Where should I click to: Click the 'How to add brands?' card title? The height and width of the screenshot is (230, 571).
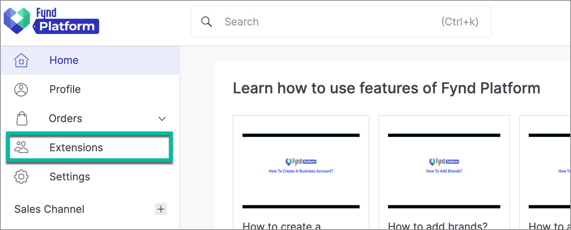coord(438,226)
